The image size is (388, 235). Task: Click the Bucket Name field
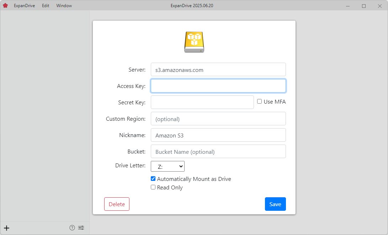[218, 151]
